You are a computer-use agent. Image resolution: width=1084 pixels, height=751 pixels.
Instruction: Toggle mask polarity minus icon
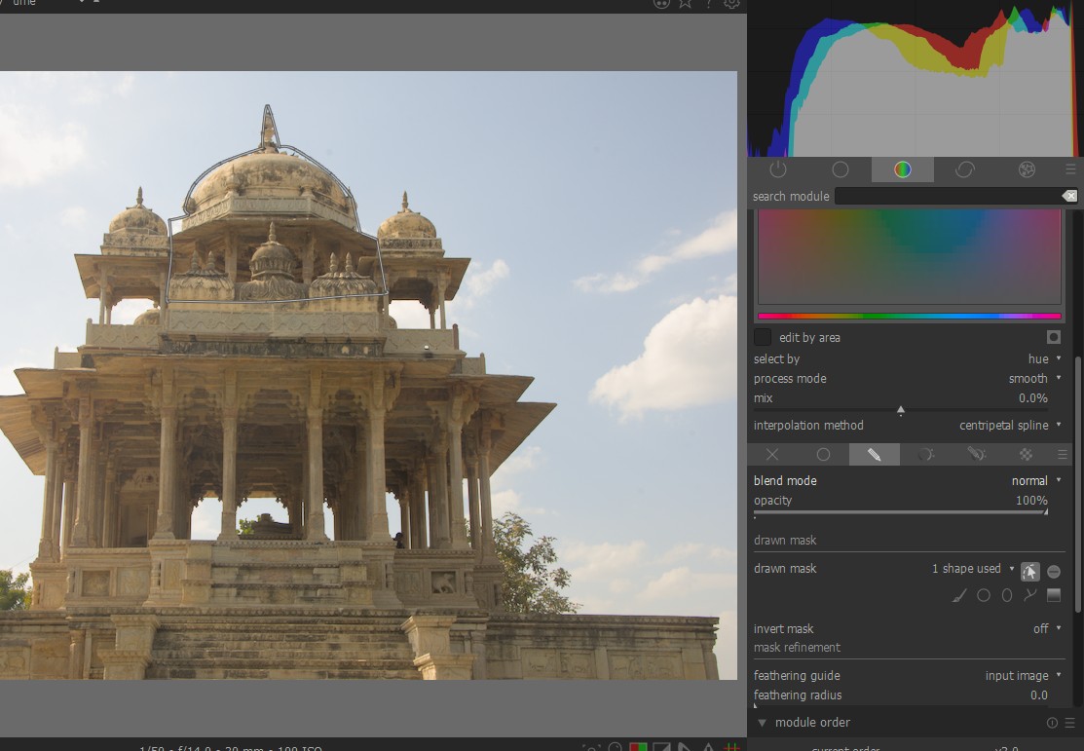pyautogui.click(x=1054, y=571)
